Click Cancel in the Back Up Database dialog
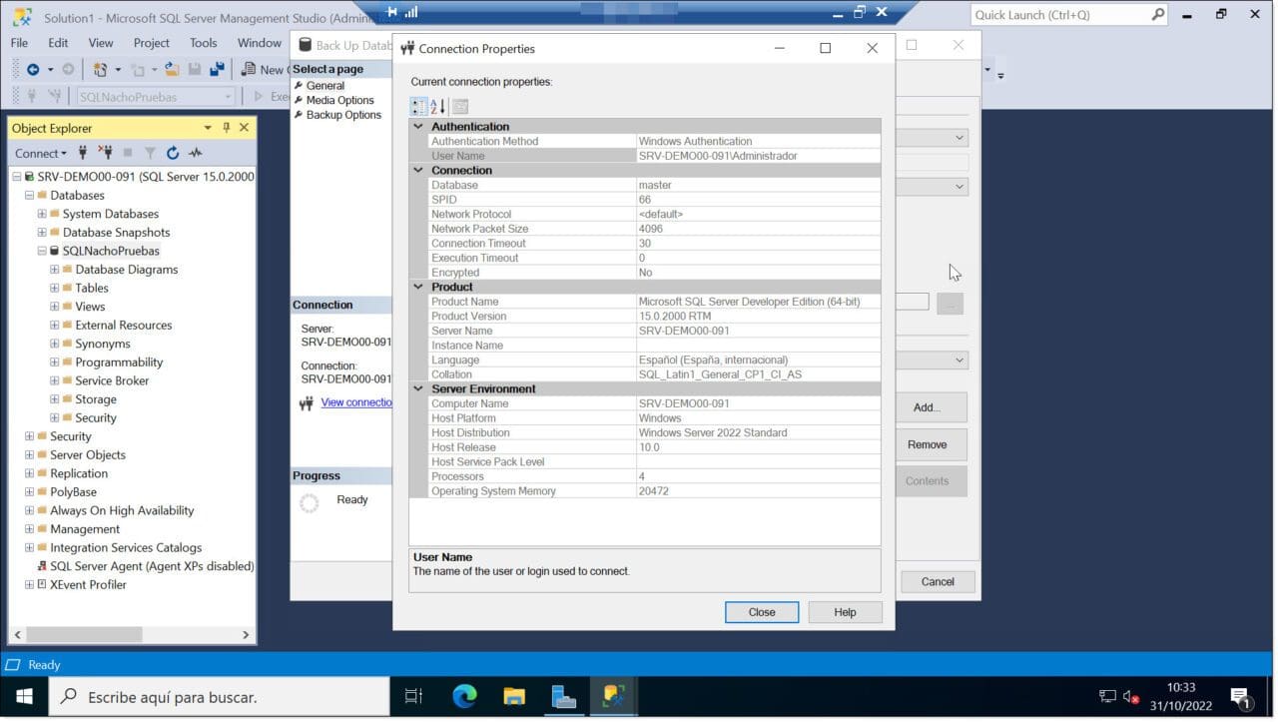Screen dimensions: 1278x722 [938, 581]
